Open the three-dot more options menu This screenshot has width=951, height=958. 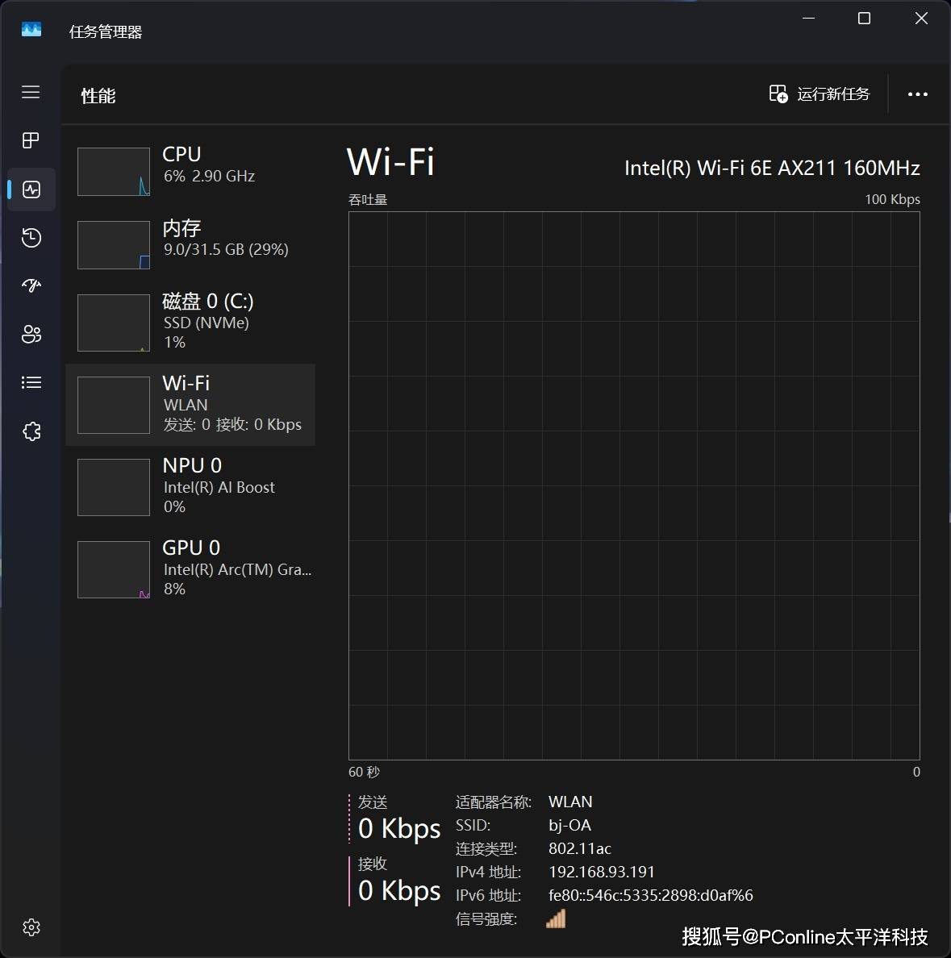click(x=917, y=94)
